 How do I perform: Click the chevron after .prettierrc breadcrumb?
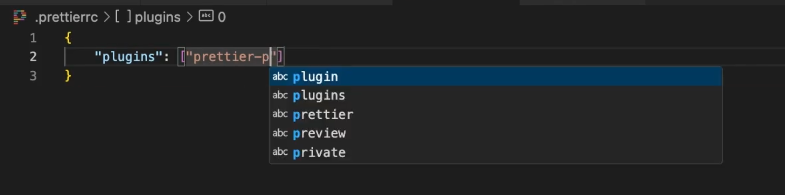[107, 17]
